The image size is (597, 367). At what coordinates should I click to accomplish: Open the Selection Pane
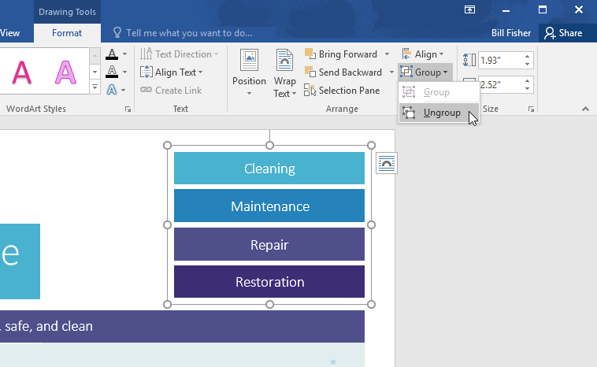coord(342,91)
